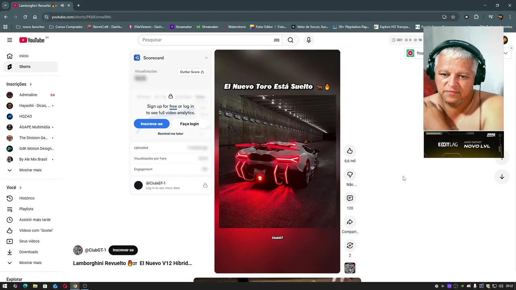Like the Short with thumbs up
The image size is (516, 290).
350,151
